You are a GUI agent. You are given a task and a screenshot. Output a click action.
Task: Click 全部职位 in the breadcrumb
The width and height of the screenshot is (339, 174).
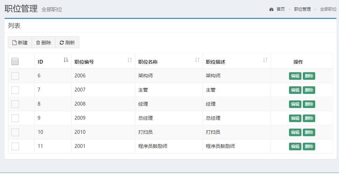(328, 9)
